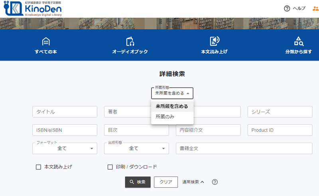319x196 pixels.
Task: Click the ヘルプ text link
Action: [299, 8]
